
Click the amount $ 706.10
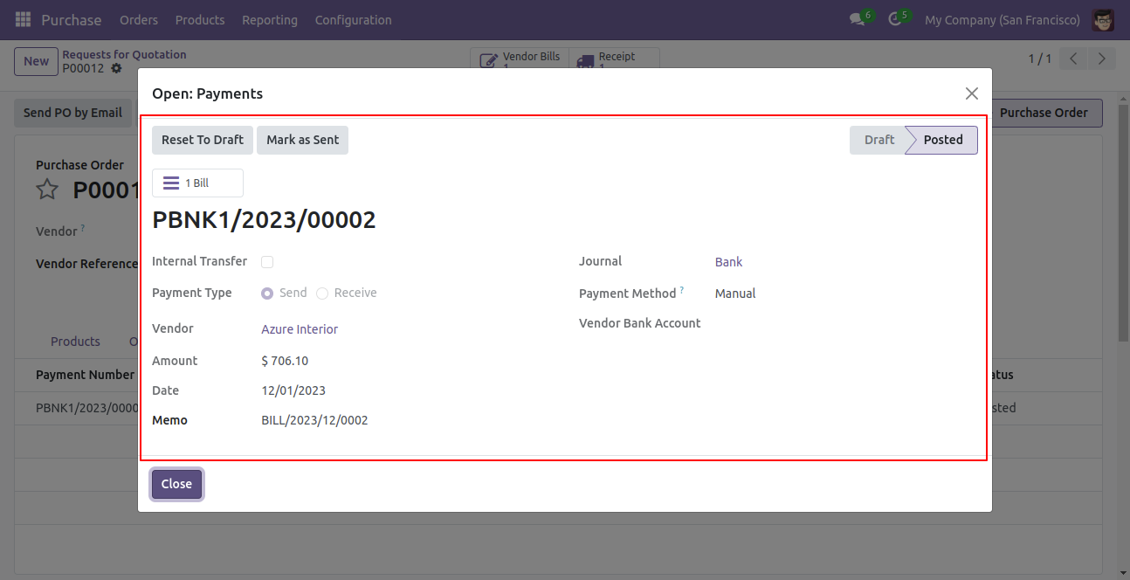pyautogui.click(x=285, y=361)
